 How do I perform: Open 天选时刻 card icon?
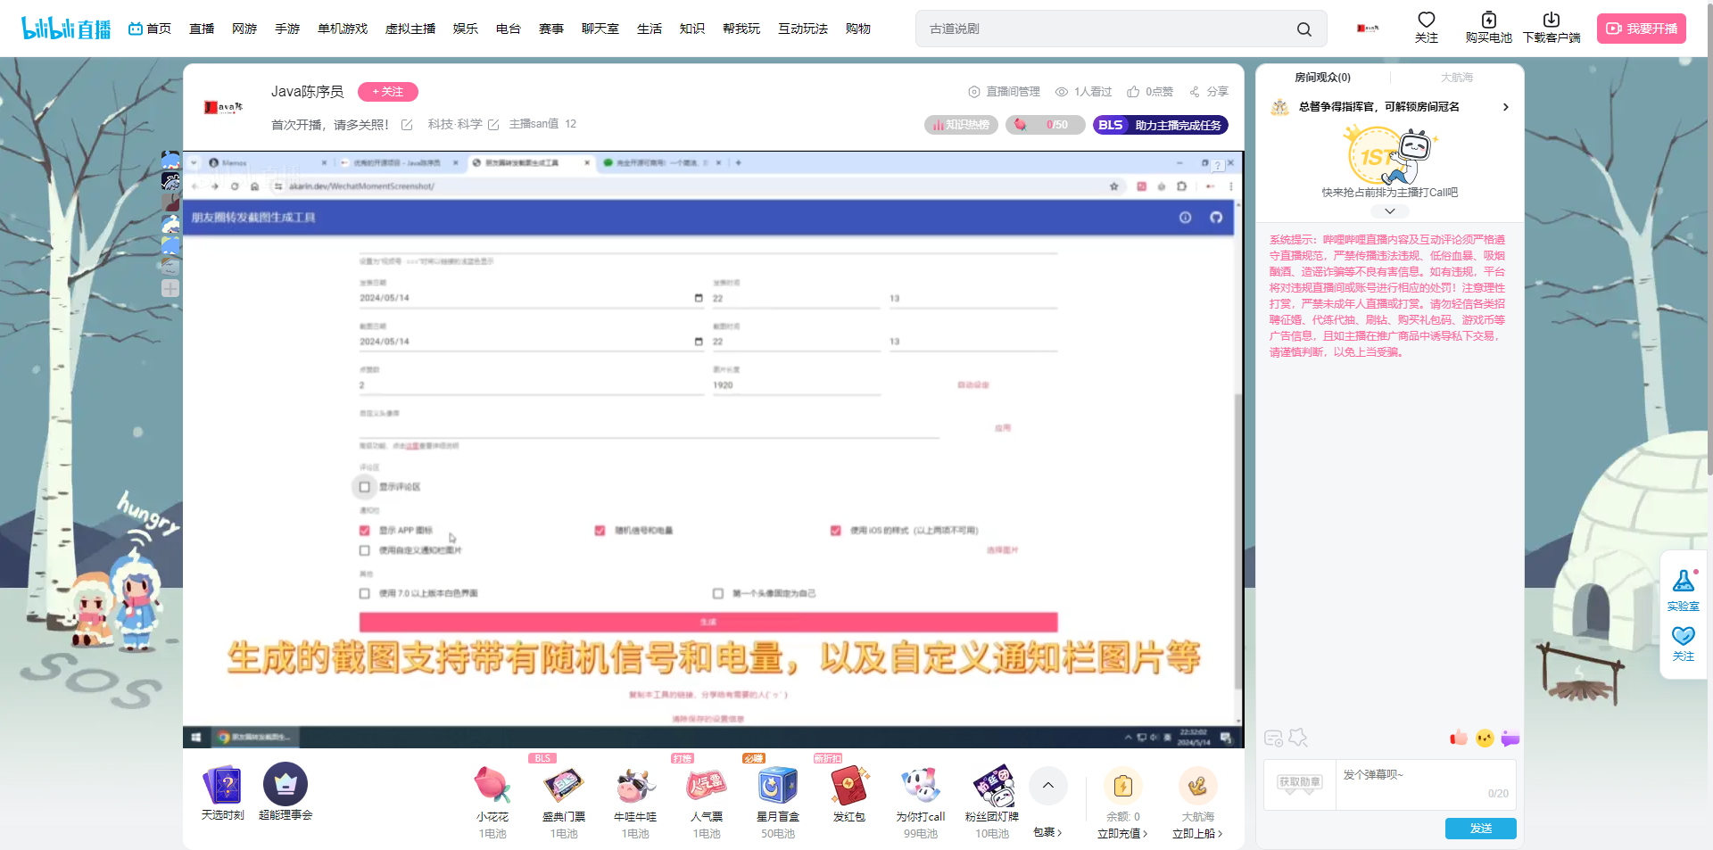pyautogui.click(x=222, y=786)
